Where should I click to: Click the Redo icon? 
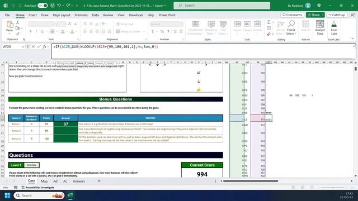[x=68, y=6]
